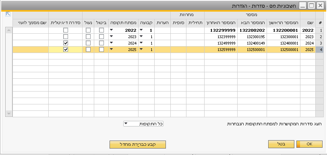Image resolution: width=327 pixels, height=155 pixels.
Task: Toggle cancel (ביטול) checkbox for 2022 row
Action: 101,30
